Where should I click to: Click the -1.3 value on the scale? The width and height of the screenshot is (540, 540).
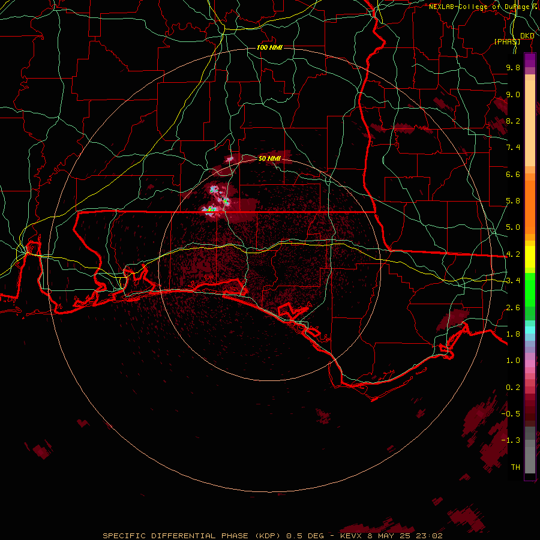(x=511, y=440)
